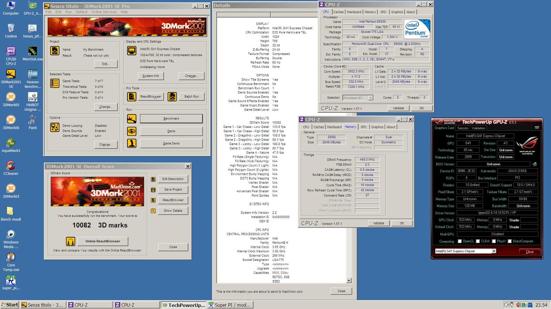This screenshot has width=551, height=309.
Task: Click OK in the lower CPU-Z window
Action: coord(402,223)
